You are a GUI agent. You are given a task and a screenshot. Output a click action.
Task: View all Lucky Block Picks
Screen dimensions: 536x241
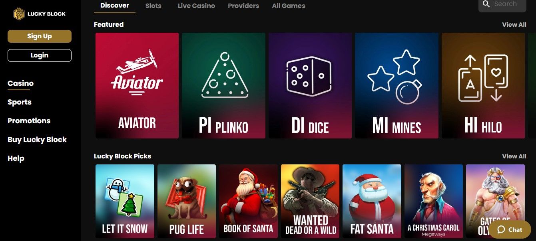pyautogui.click(x=514, y=156)
